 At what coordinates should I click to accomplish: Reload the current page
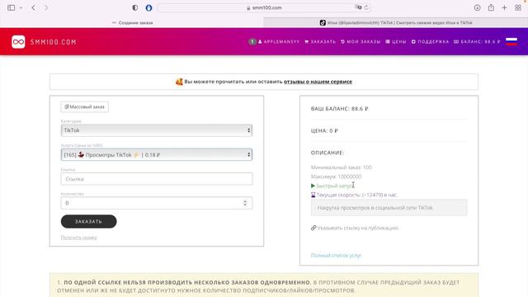(x=366, y=7)
